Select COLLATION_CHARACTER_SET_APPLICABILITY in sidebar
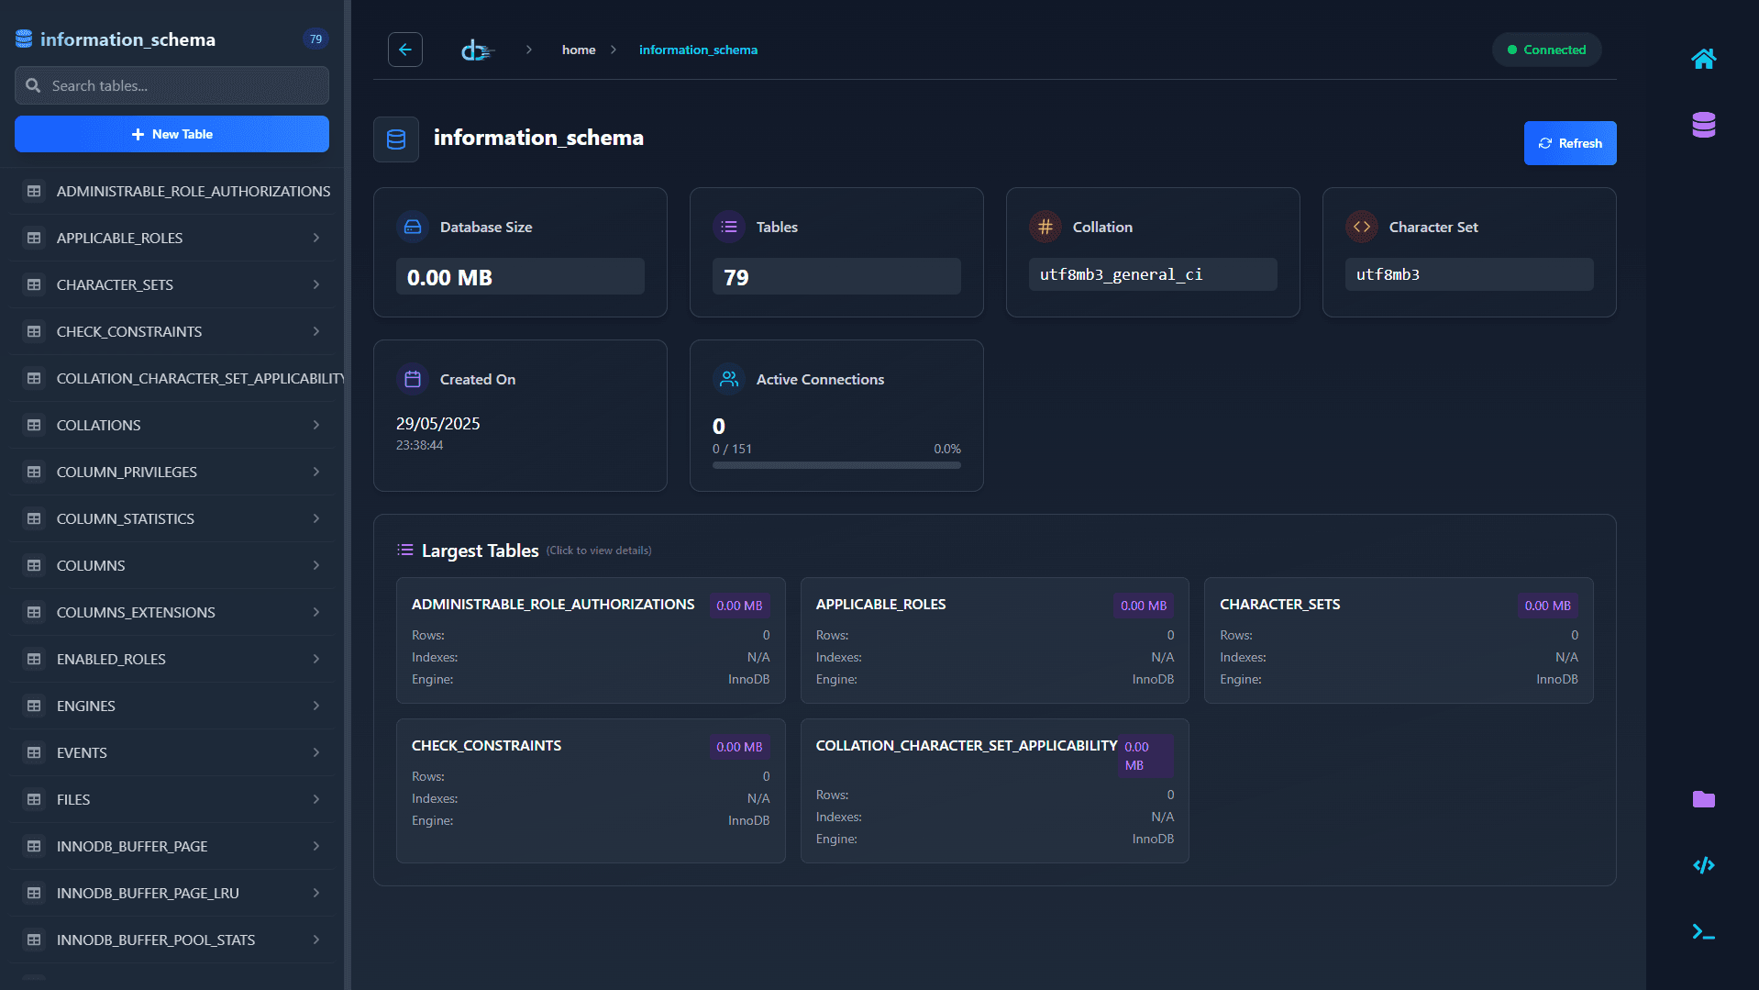Viewport: 1759px width, 990px height. click(174, 378)
